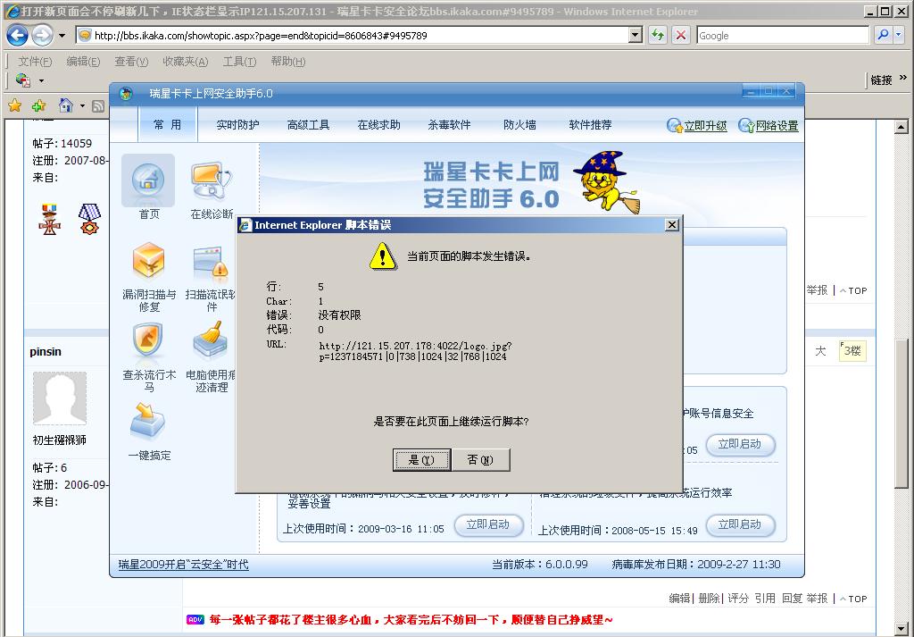This screenshot has height=637, width=914.
Task: Click 立即启动 under 账号信息安全
Action: click(x=740, y=445)
